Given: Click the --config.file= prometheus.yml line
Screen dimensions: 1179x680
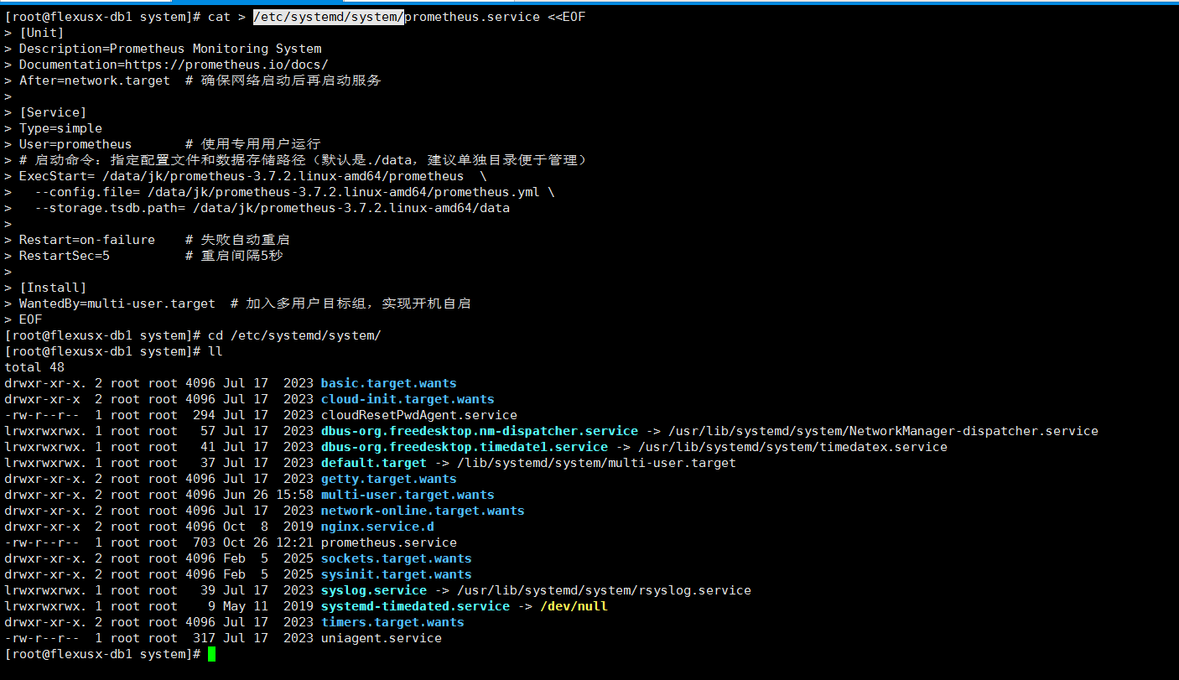Looking at the screenshot, I should [294, 192].
